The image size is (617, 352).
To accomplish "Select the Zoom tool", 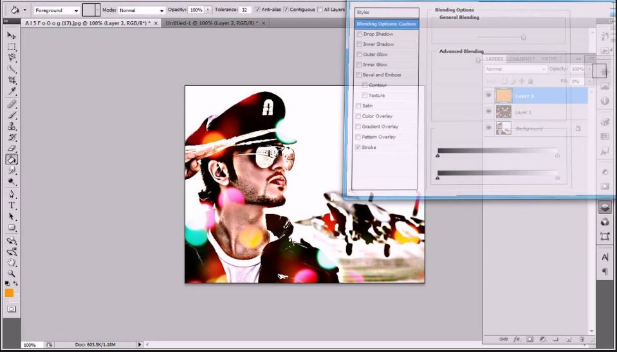I will (12, 274).
